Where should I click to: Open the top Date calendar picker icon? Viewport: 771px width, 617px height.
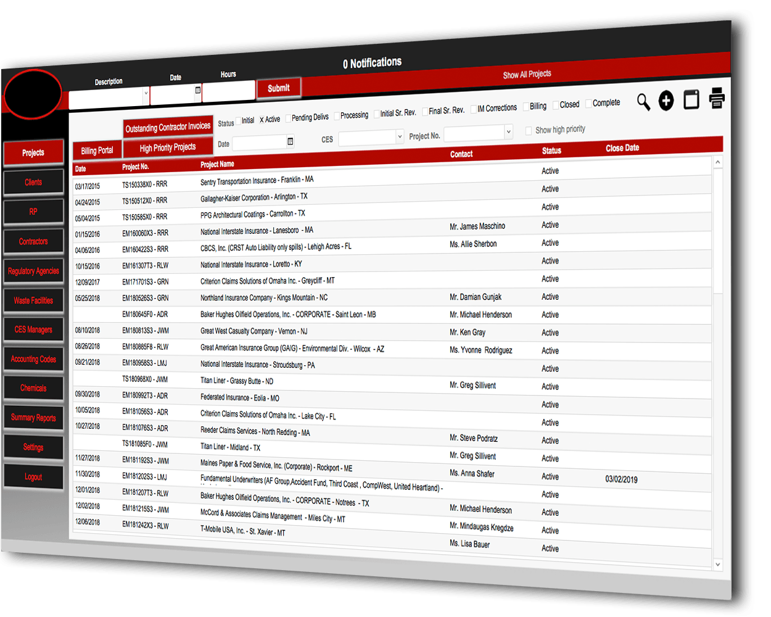[198, 90]
